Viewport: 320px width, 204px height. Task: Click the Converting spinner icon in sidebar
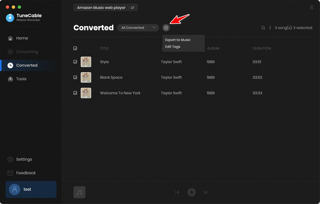pyautogui.click(x=10, y=52)
